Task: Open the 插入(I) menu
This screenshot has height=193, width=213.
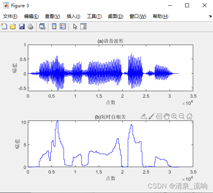Action: (74, 16)
